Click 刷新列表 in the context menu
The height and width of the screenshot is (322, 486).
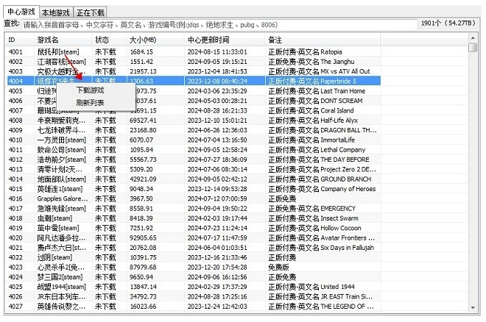point(90,102)
